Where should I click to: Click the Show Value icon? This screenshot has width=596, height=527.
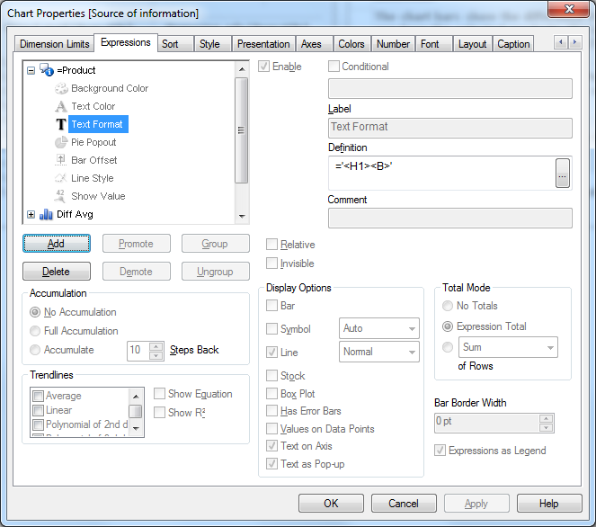tap(60, 196)
